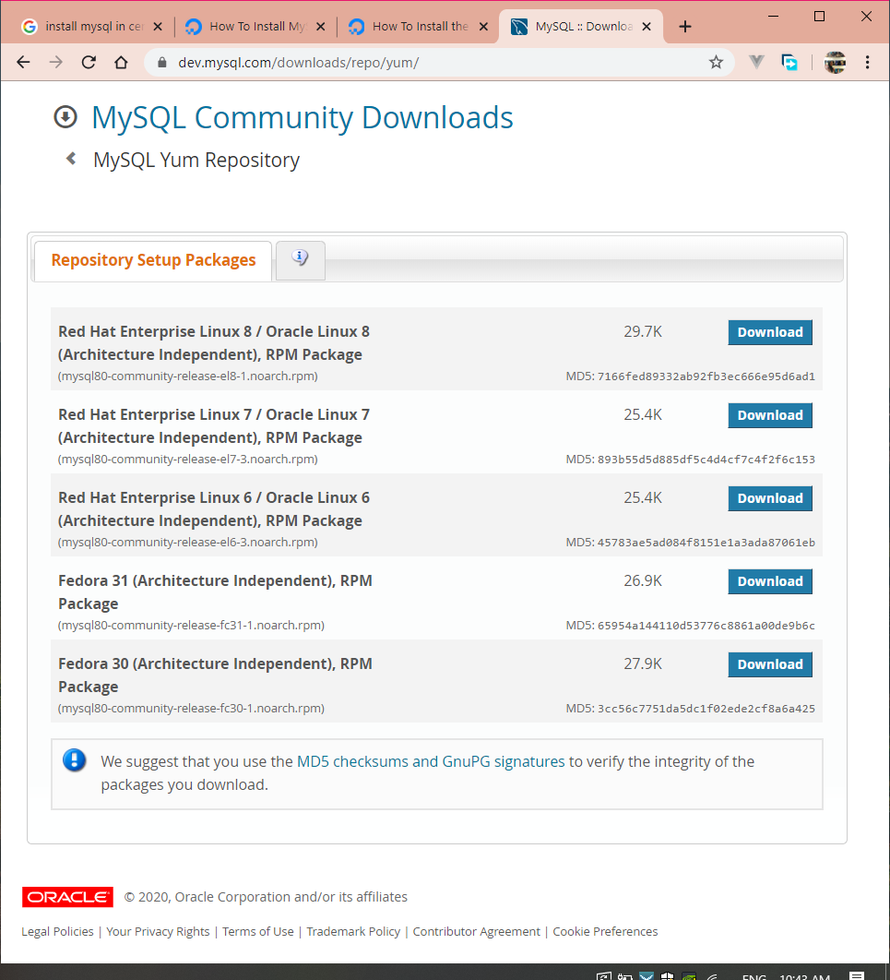The height and width of the screenshot is (980, 890).
Task: Reload the current page
Action: 89,62
